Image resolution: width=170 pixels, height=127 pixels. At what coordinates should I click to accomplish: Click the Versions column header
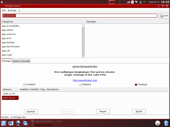point(10,89)
